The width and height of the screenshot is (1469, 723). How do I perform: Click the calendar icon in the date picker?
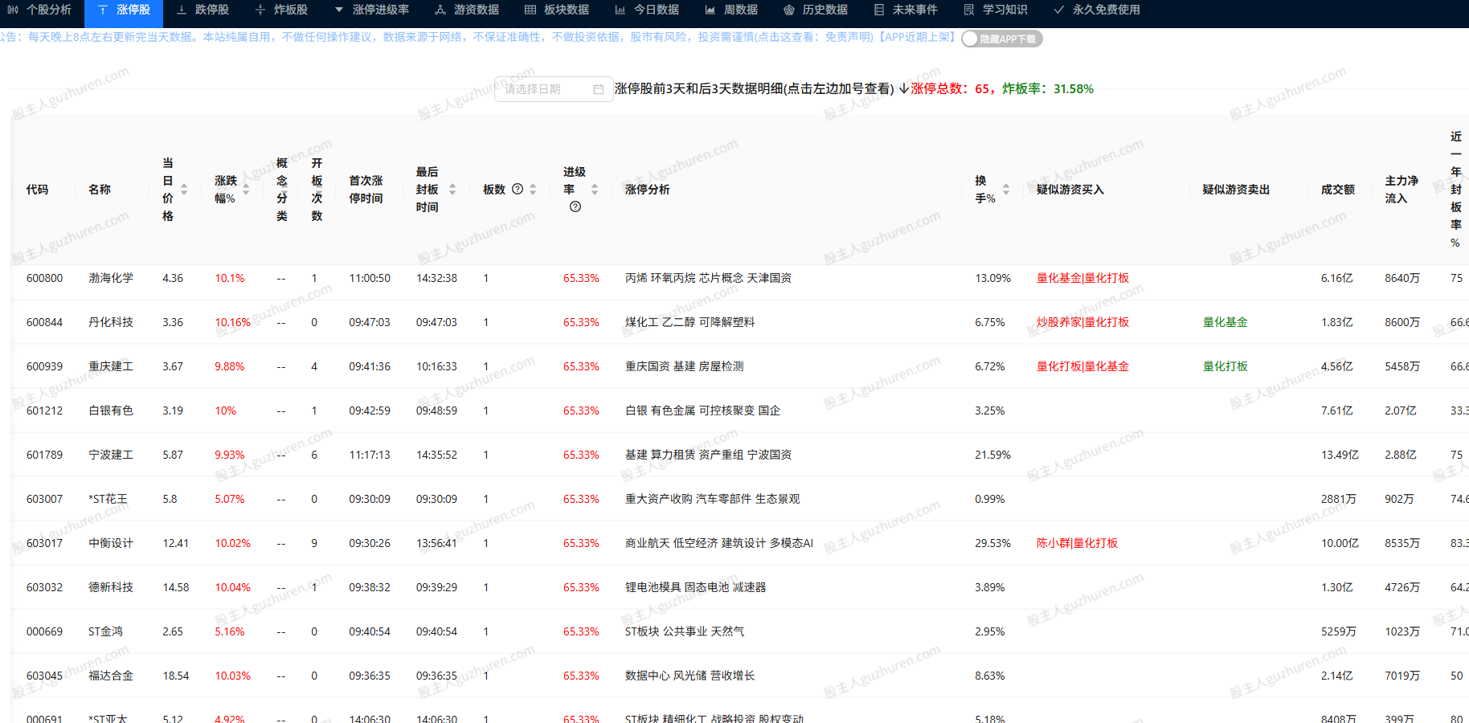(599, 89)
